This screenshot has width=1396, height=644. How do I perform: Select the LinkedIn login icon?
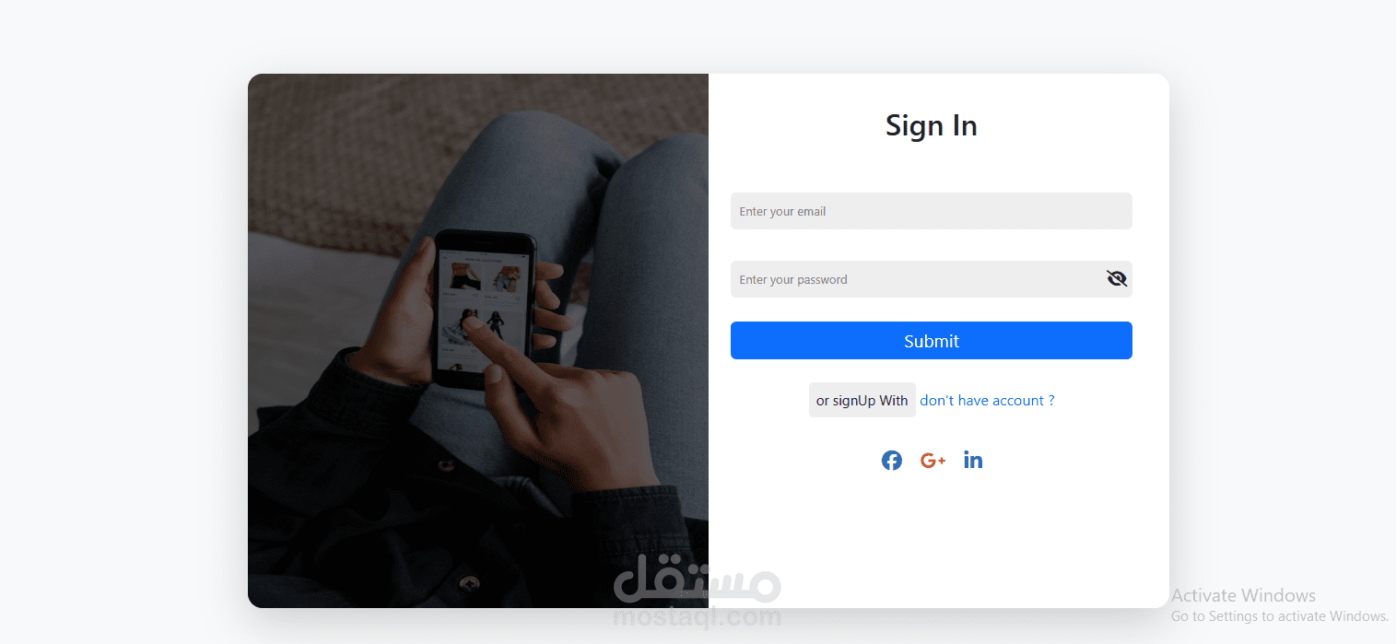[x=973, y=460]
